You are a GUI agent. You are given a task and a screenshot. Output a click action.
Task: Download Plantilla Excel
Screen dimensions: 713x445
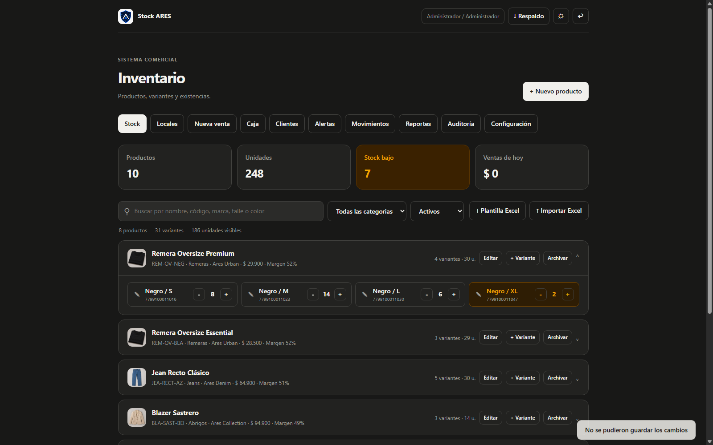[x=497, y=211]
